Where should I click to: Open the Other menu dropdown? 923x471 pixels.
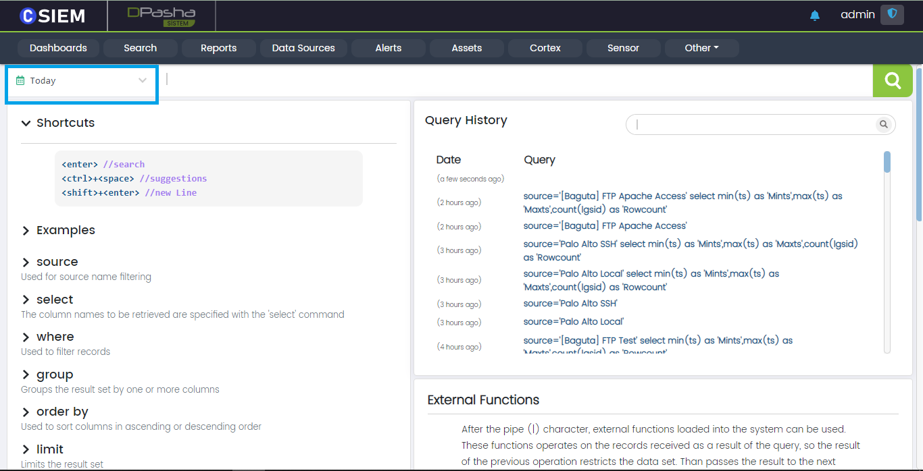[x=701, y=48]
